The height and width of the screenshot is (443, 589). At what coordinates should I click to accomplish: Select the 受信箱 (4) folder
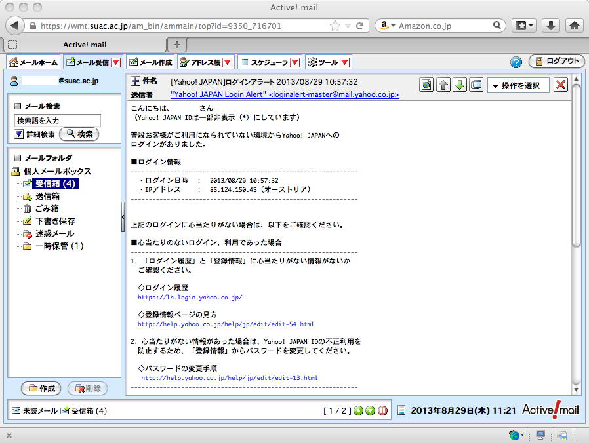coord(55,183)
